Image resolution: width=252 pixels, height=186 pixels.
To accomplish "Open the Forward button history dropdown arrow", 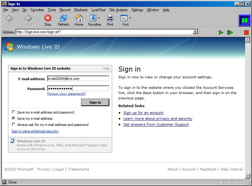I will (39, 21).
